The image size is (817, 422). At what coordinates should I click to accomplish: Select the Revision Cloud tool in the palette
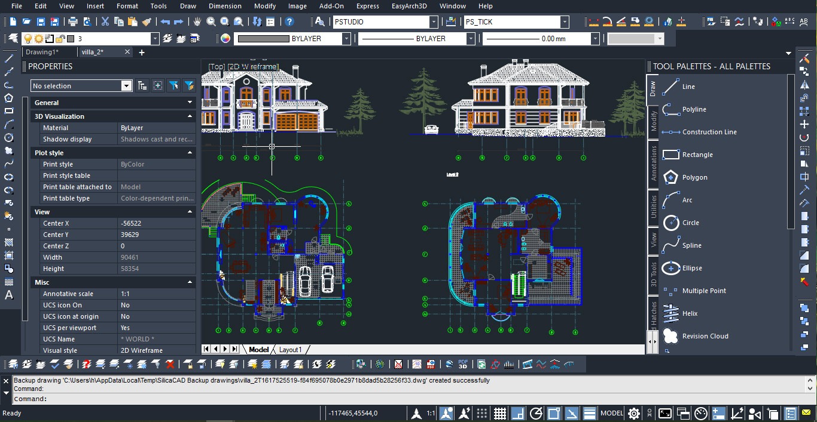click(x=705, y=336)
